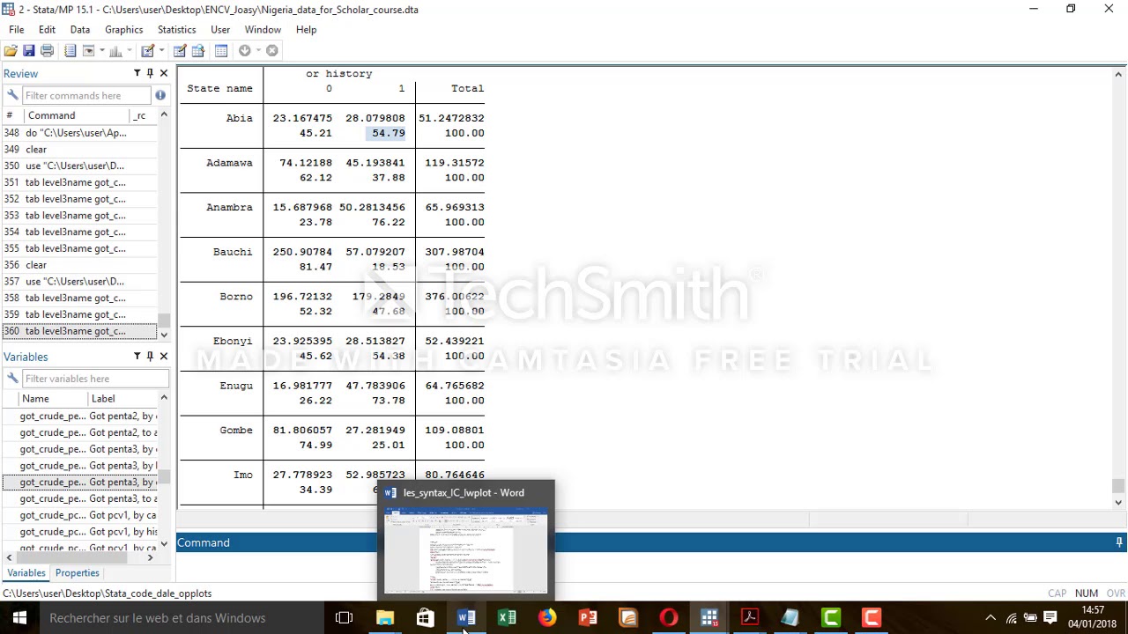Click the Name column header in Variables
The height and width of the screenshot is (634, 1128).
pyautogui.click(x=52, y=399)
